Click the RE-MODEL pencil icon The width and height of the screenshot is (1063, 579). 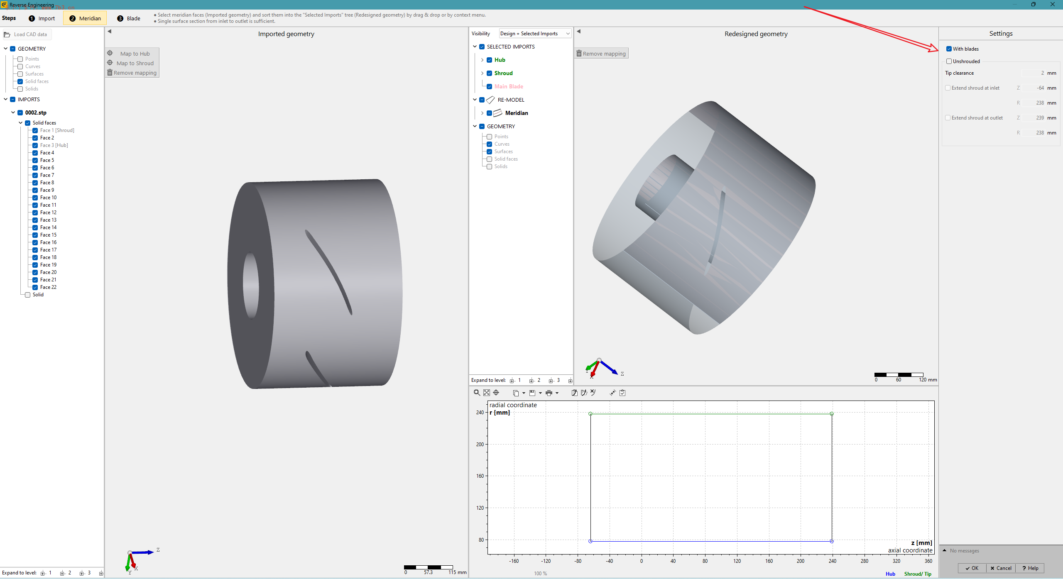pyautogui.click(x=490, y=100)
